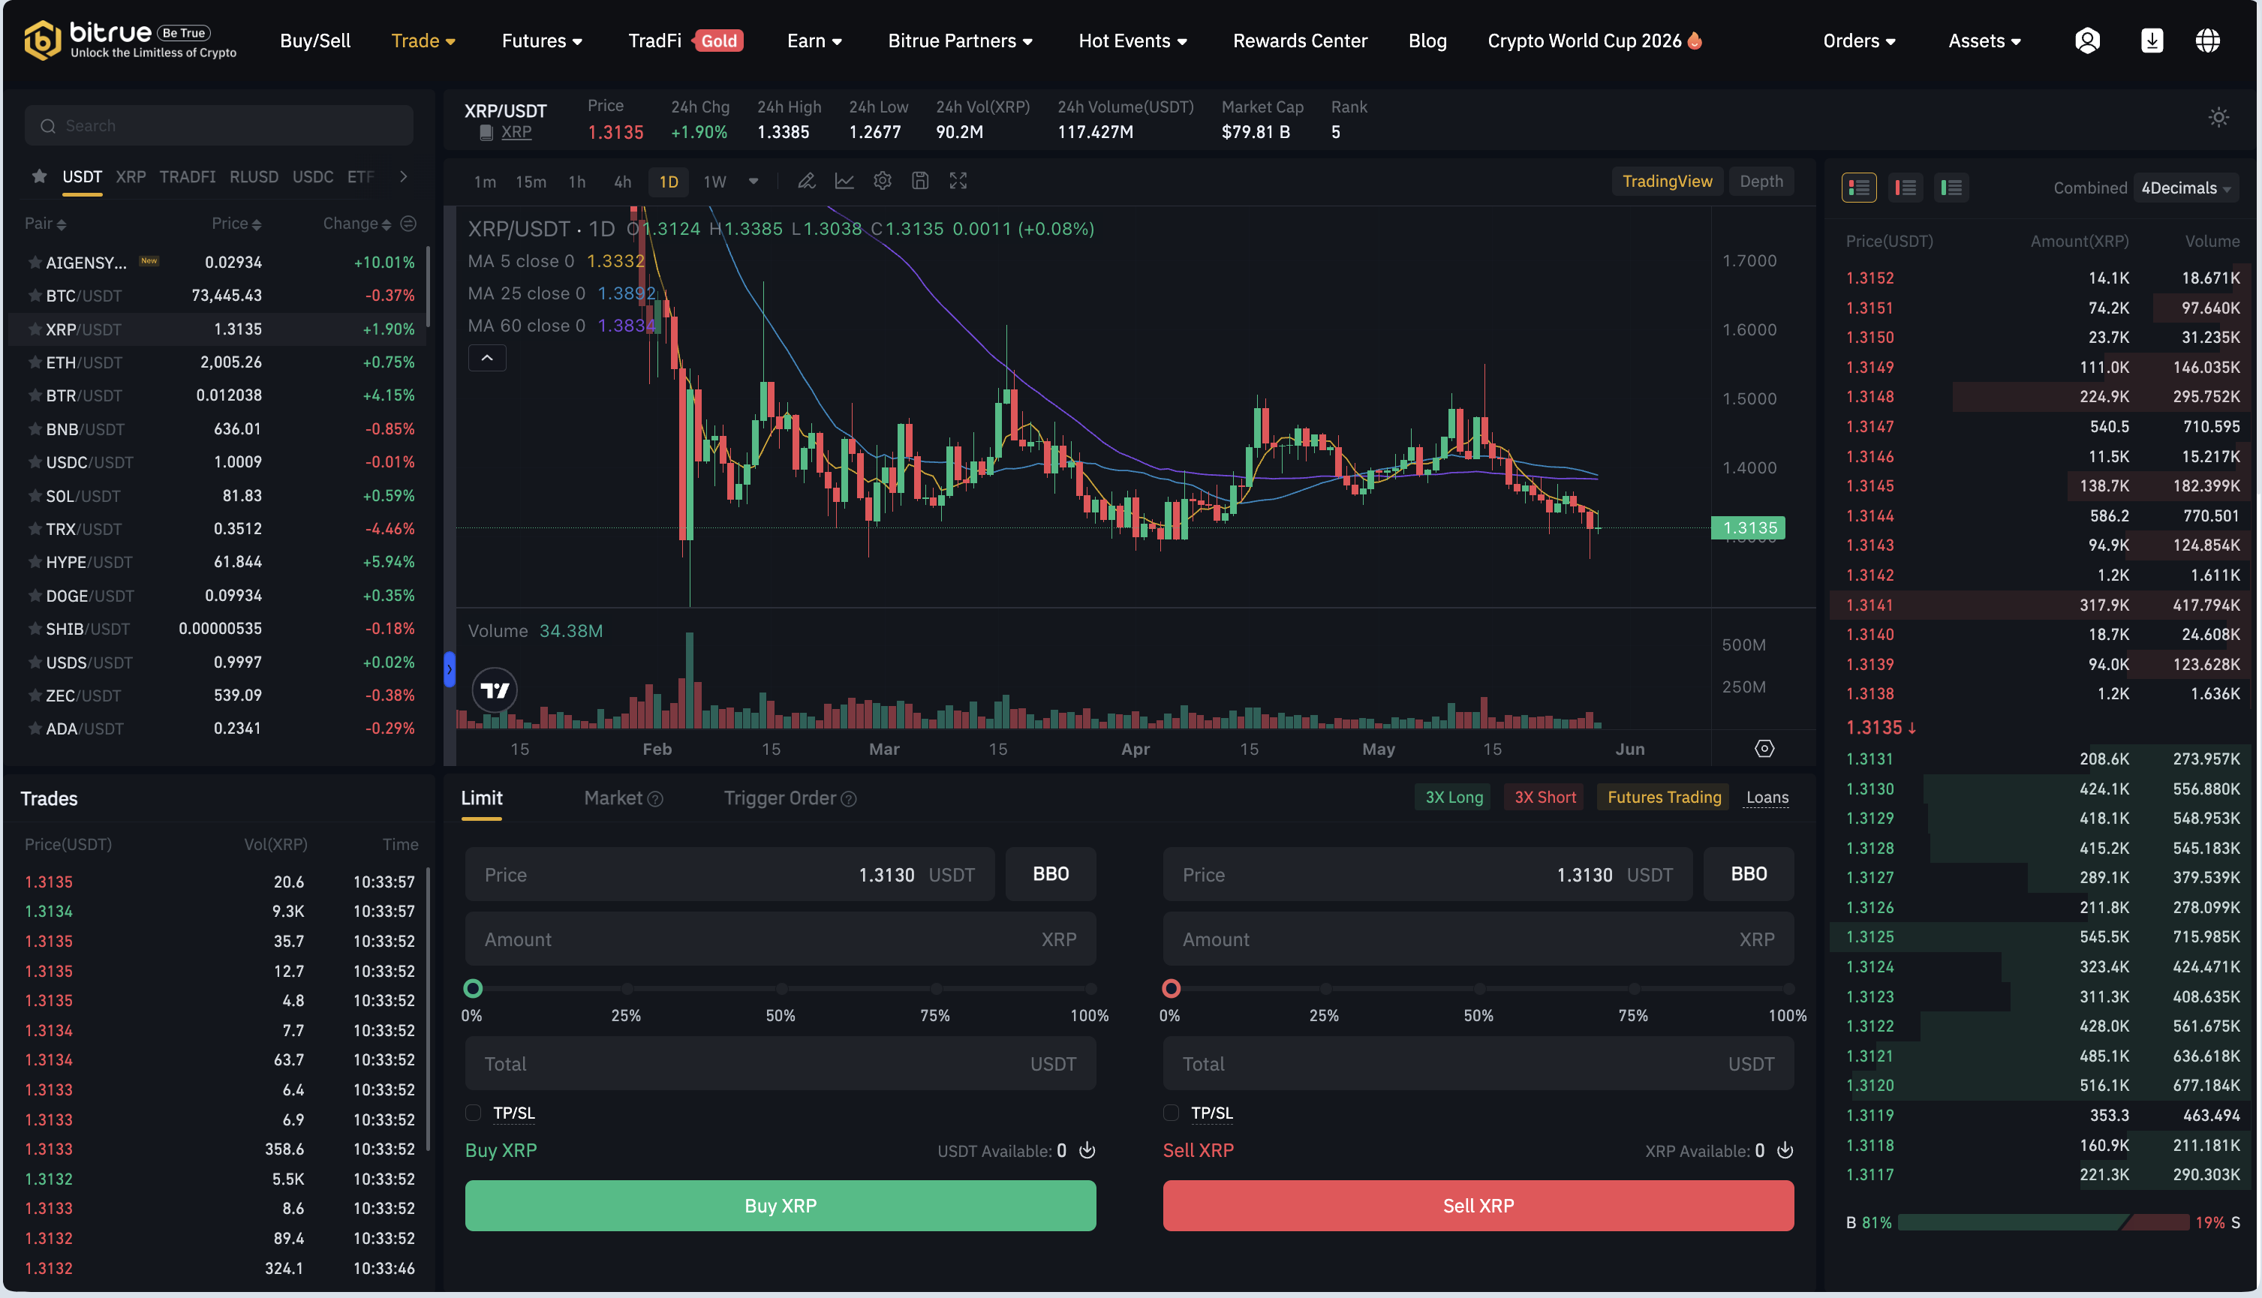Click the 3X Long button
This screenshot has height=1298, width=2262.
coord(1453,798)
